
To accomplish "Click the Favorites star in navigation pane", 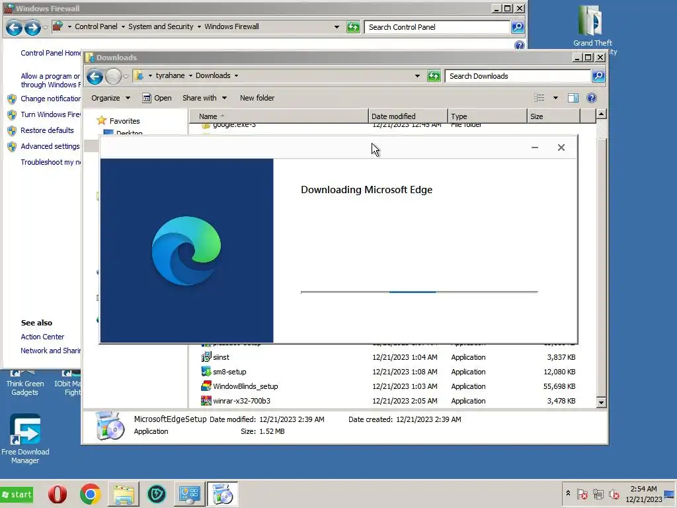I will [x=101, y=120].
